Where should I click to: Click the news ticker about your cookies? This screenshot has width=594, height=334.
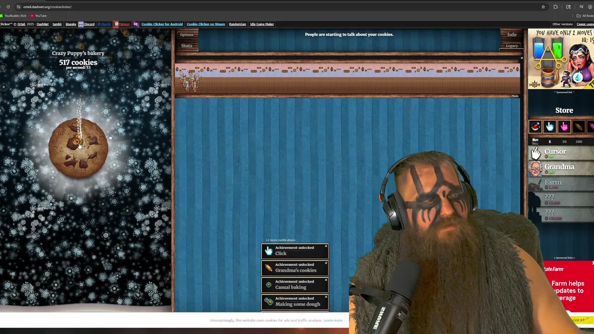(349, 34)
